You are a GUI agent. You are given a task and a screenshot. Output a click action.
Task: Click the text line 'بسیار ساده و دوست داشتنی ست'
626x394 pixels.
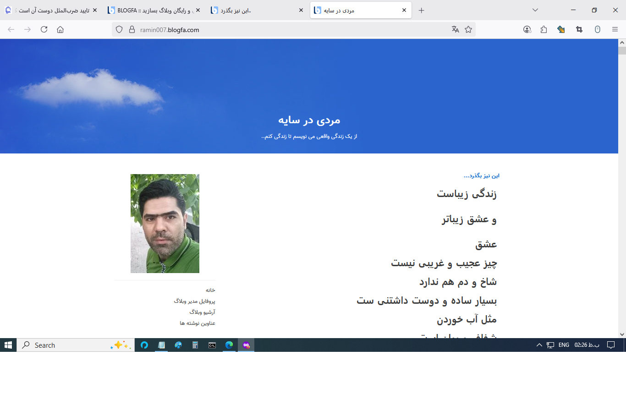pos(427,301)
